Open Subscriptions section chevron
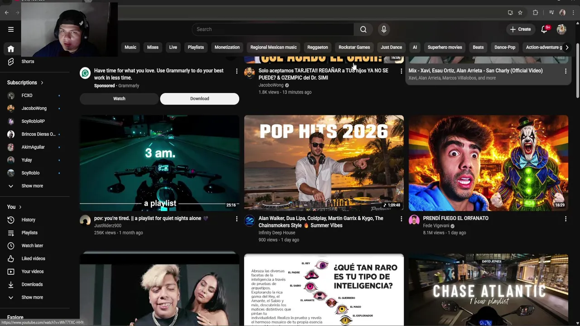The width and height of the screenshot is (580, 326). pos(42,83)
